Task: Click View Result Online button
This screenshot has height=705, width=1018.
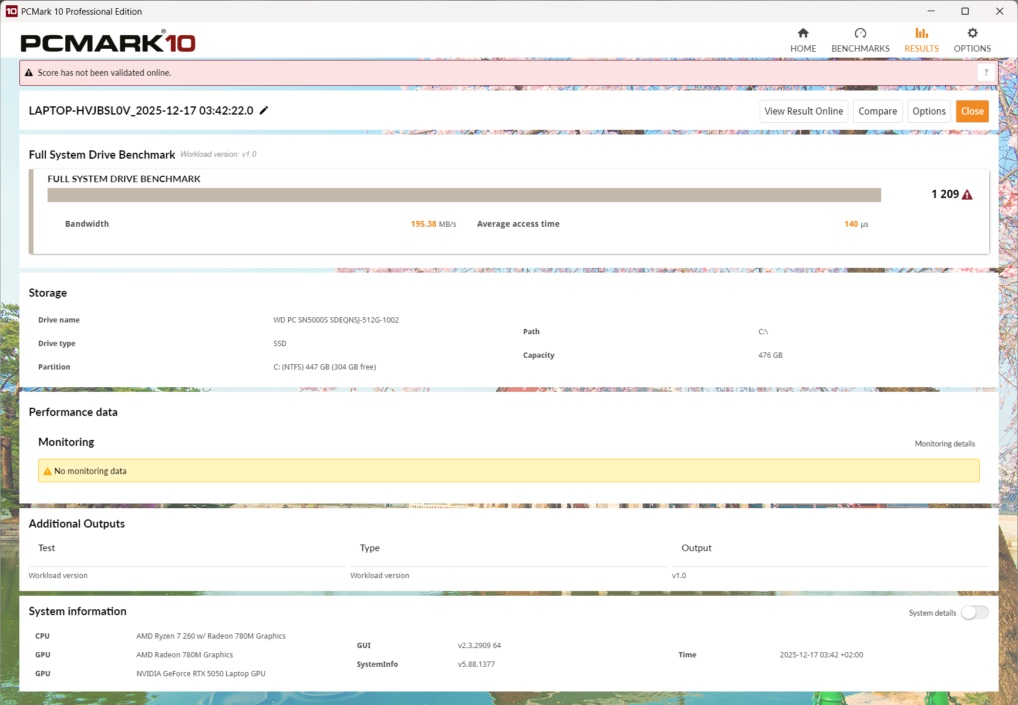Action: point(804,111)
